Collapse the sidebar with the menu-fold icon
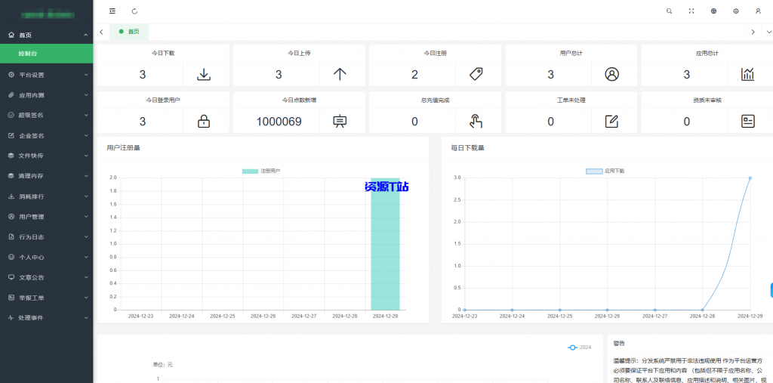 112,11
